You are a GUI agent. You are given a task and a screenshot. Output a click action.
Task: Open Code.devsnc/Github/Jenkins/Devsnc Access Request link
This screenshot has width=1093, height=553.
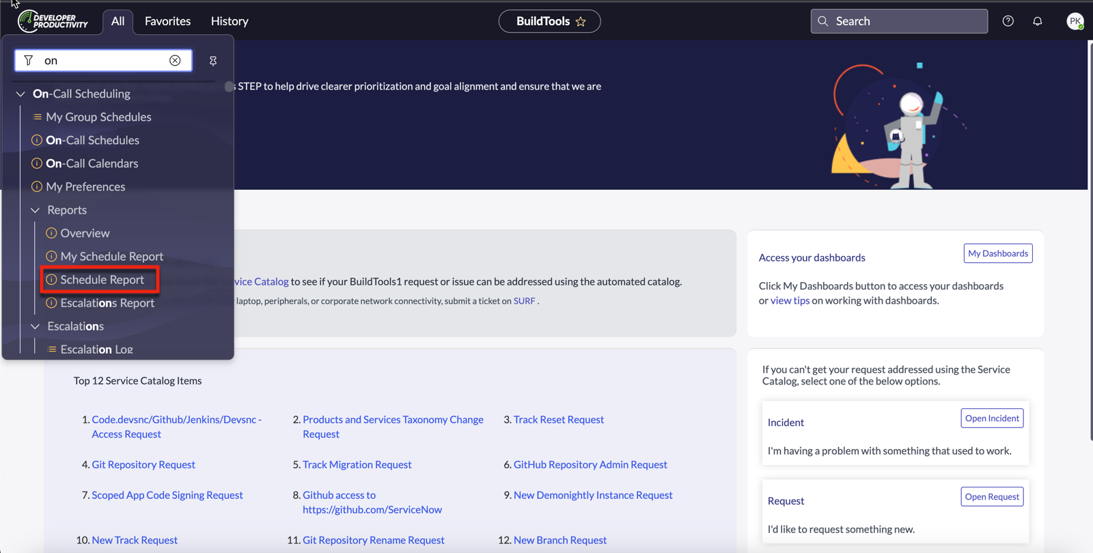point(177,427)
